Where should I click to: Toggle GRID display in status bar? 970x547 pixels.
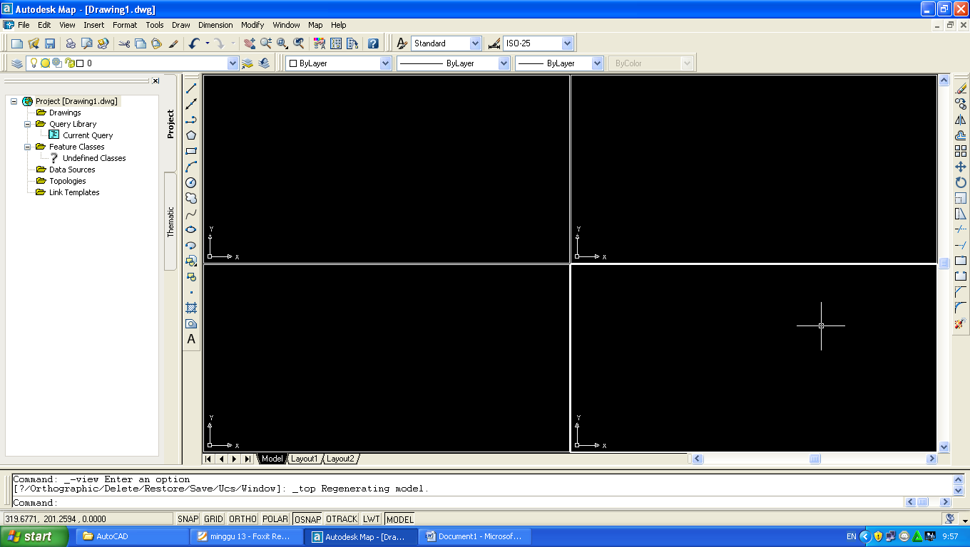click(213, 519)
